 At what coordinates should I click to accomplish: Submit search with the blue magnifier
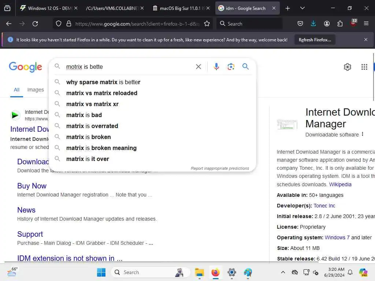click(245, 67)
